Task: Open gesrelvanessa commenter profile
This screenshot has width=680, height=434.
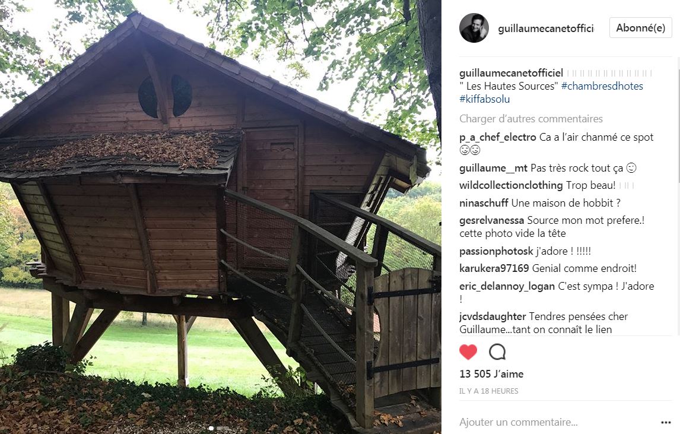Action: click(x=491, y=220)
